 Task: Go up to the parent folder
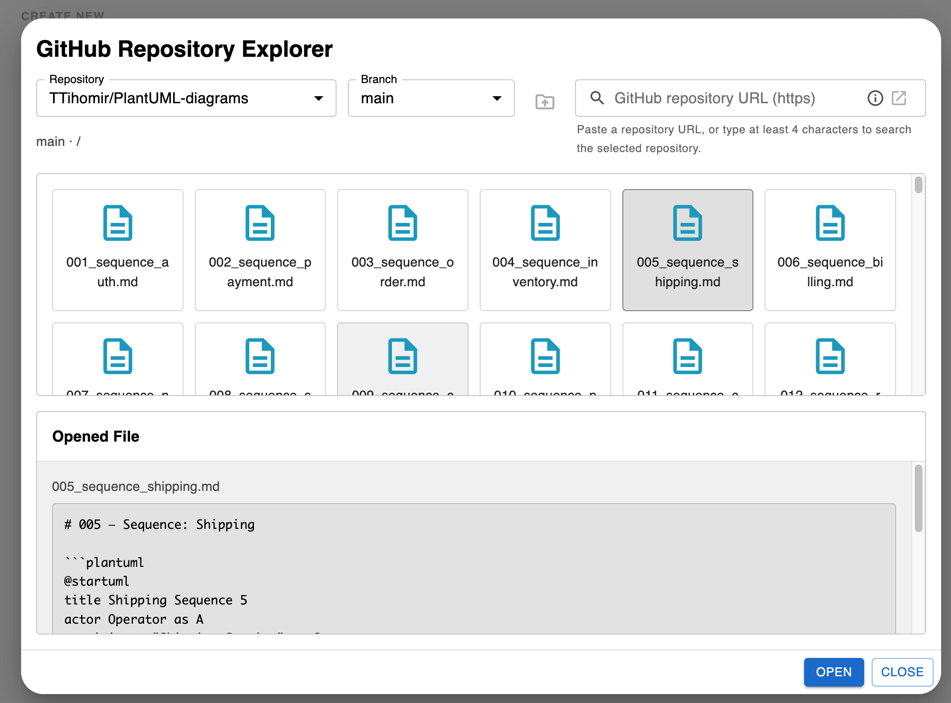click(545, 101)
